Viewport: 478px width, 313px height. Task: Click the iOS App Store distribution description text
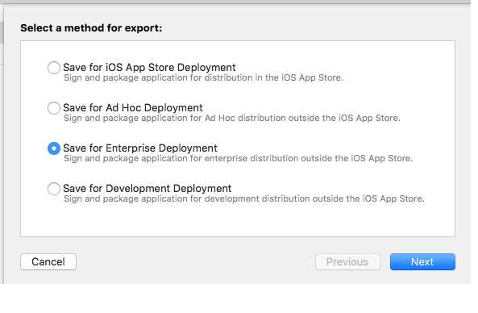point(203,77)
